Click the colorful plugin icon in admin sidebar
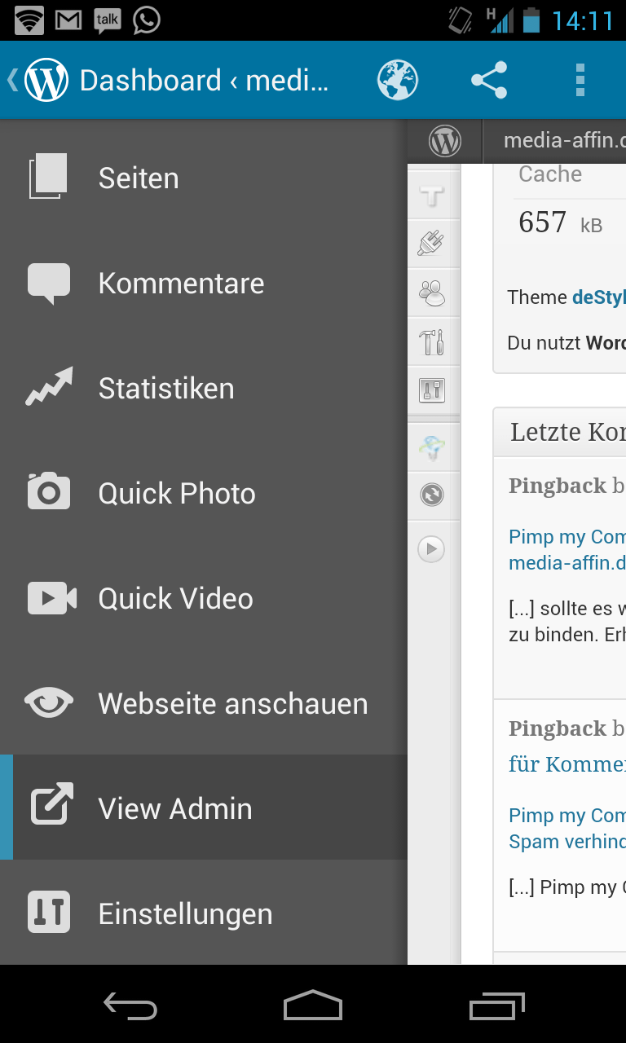The width and height of the screenshot is (626, 1043). 431,447
